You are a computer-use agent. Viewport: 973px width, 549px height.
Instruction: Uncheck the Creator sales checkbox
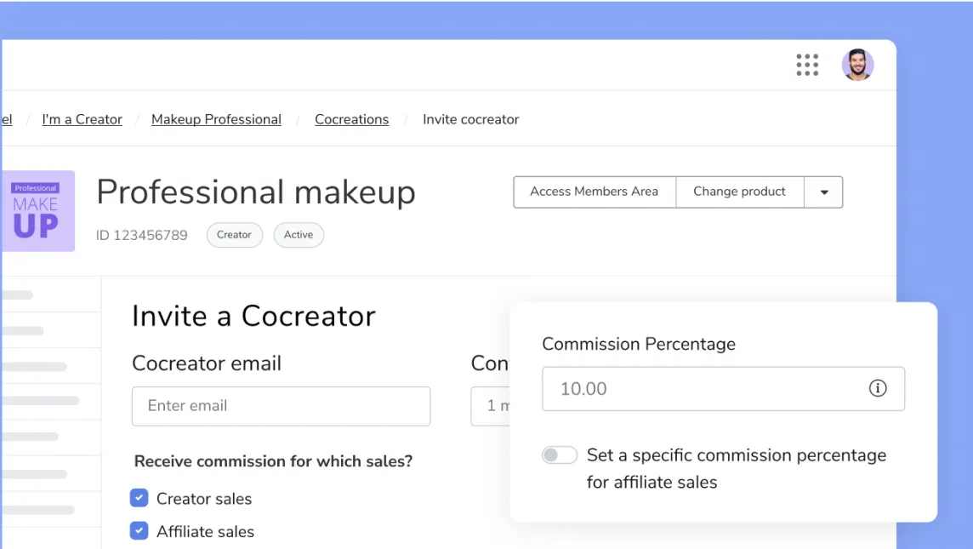click(x=139, y=498)
